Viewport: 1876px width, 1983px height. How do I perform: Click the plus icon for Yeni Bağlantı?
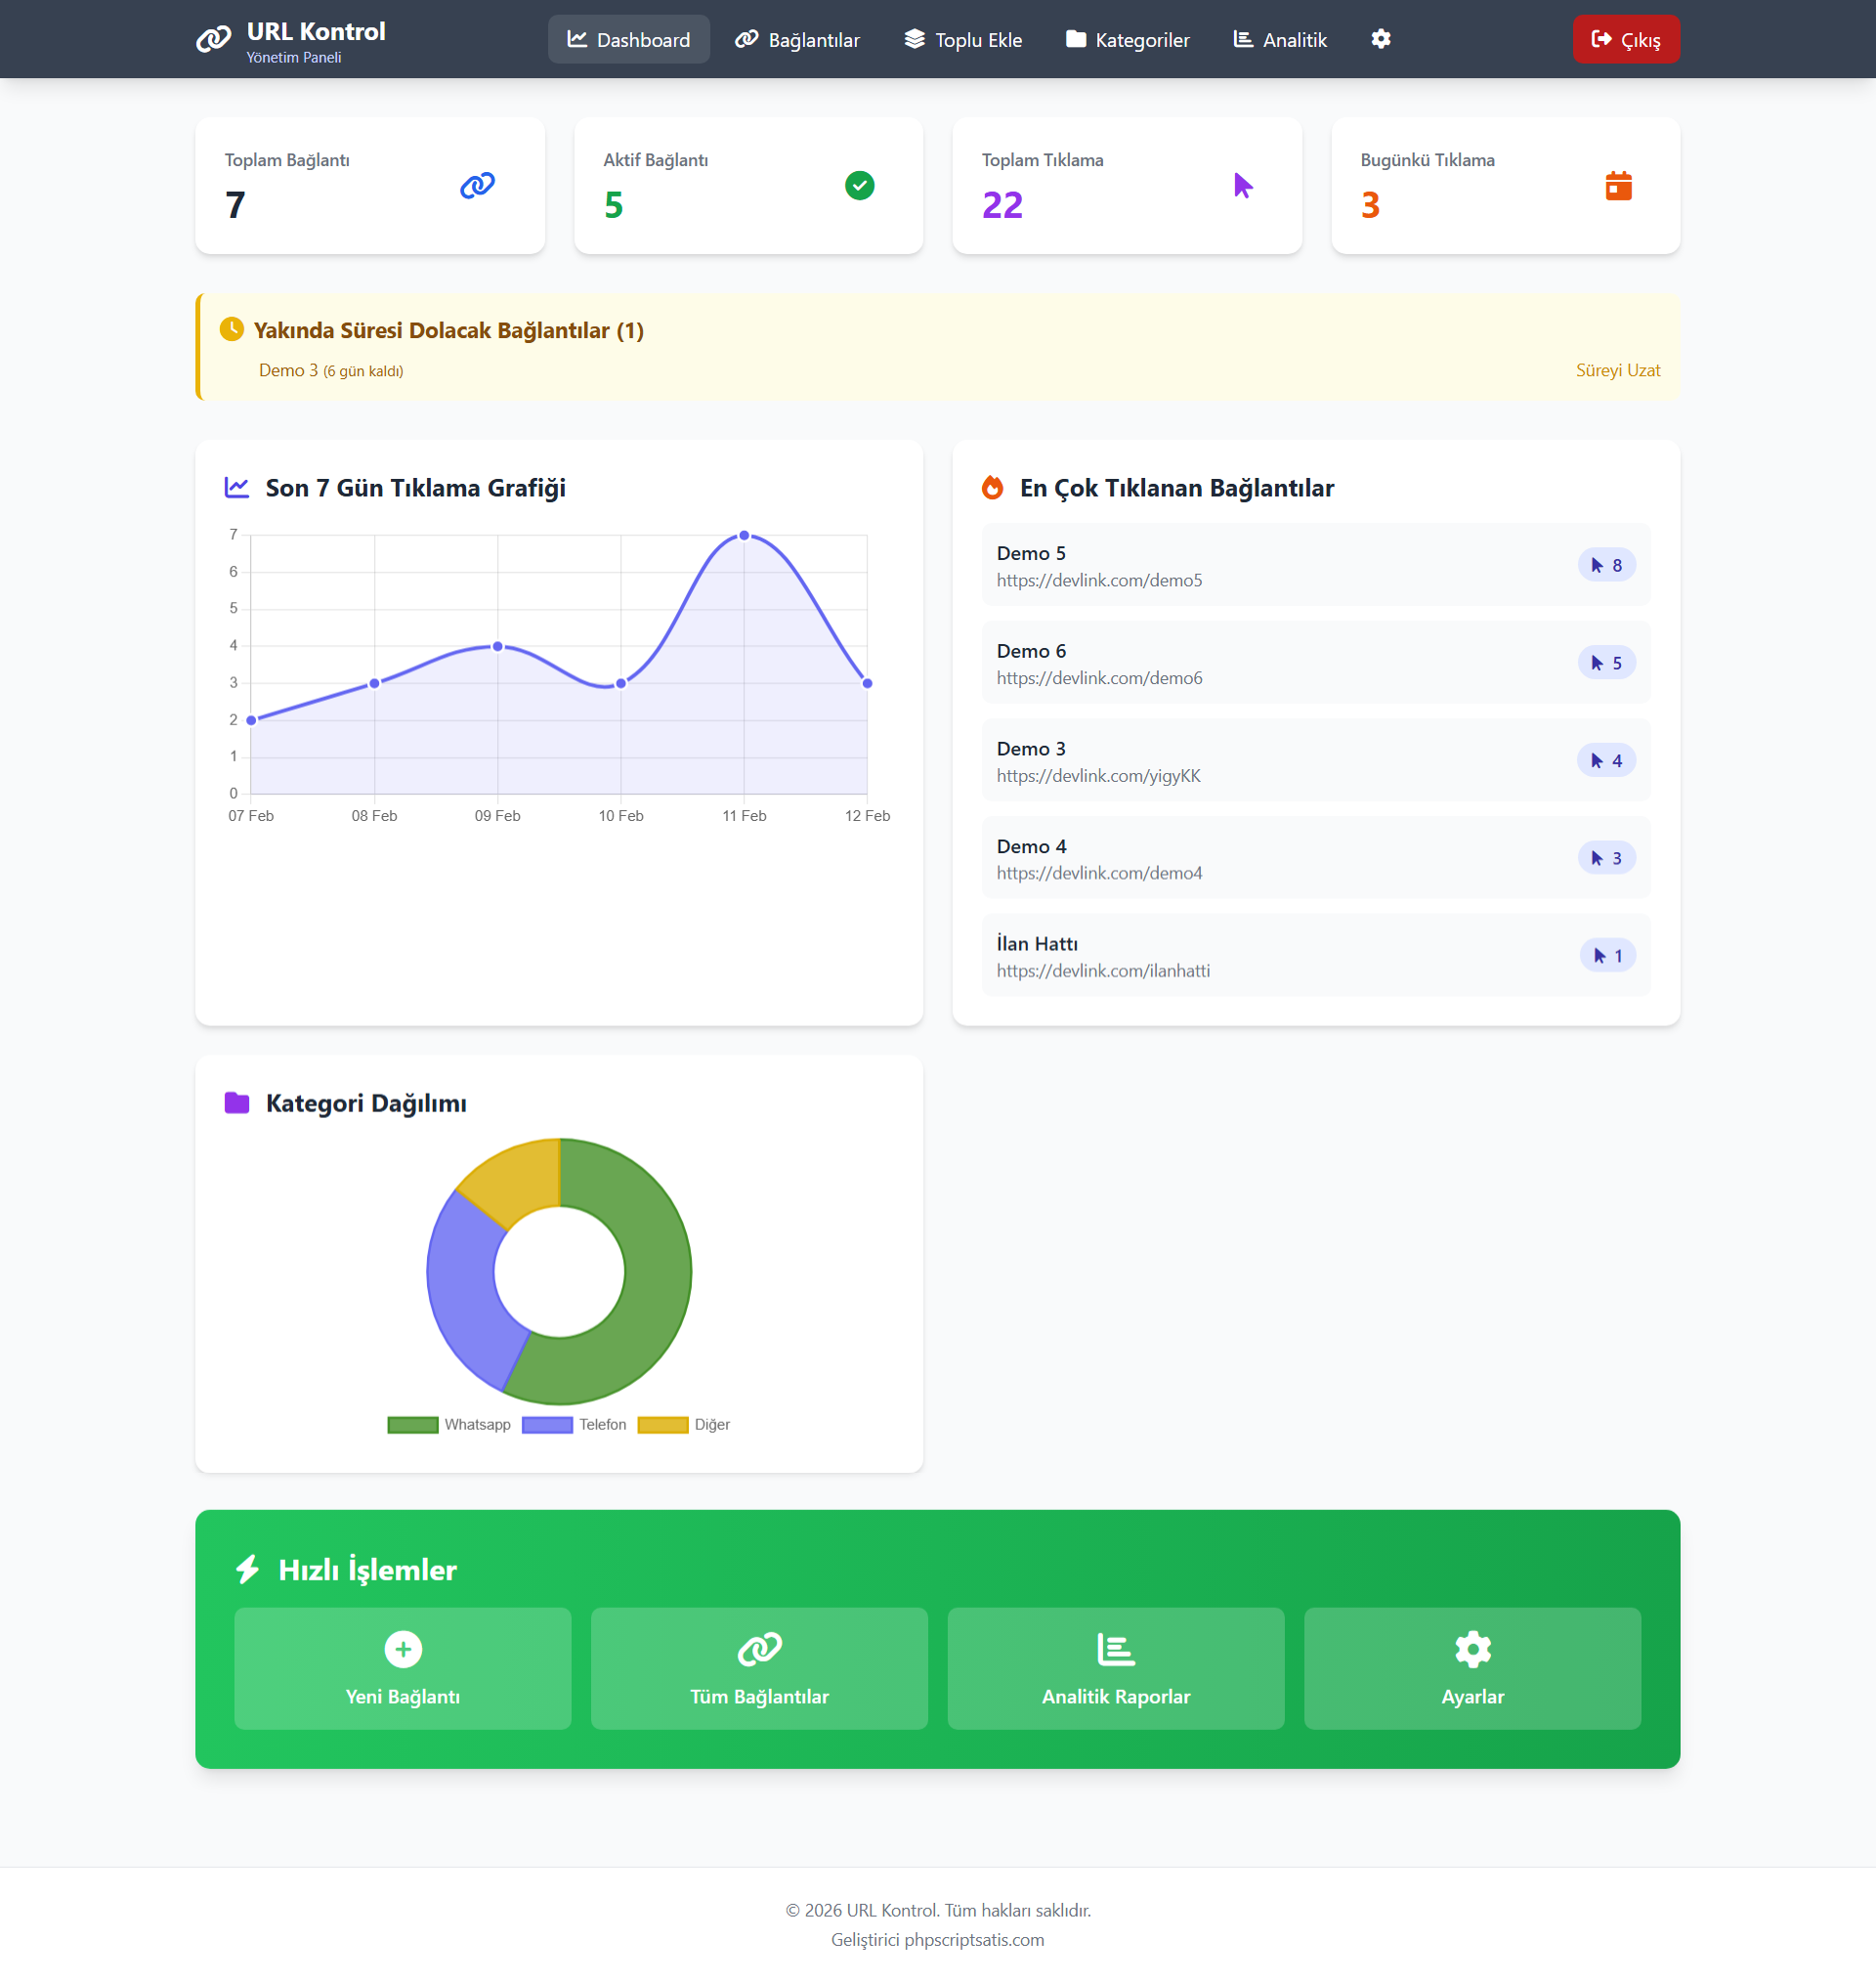click(403, 1649)
